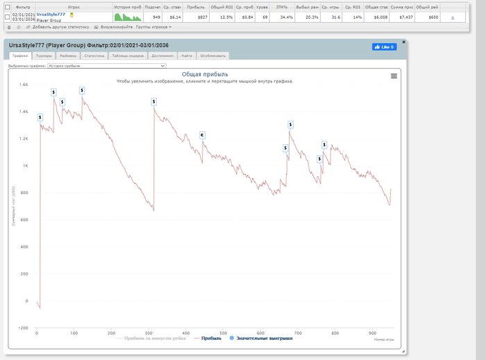Click the 12.5% total ROI cell
486x360 pixels.
(221, 17)
